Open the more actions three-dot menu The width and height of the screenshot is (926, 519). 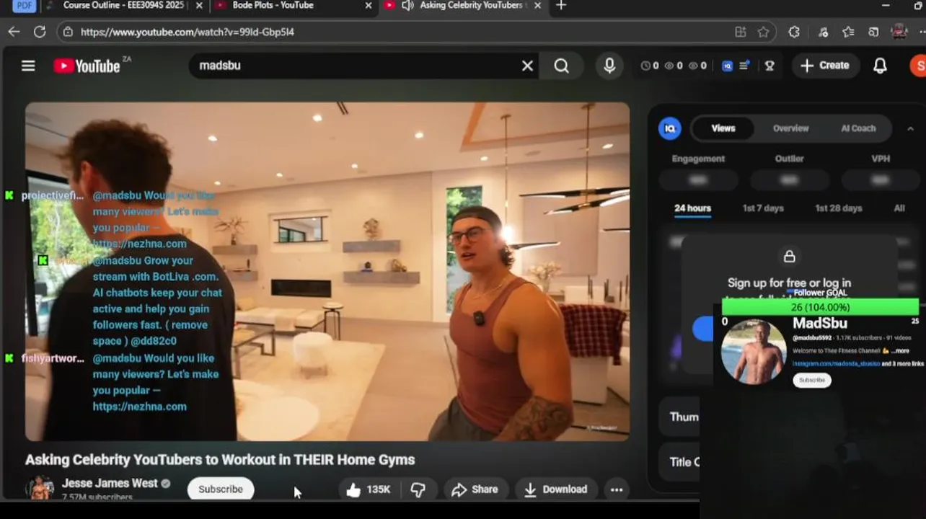[617, 489]
